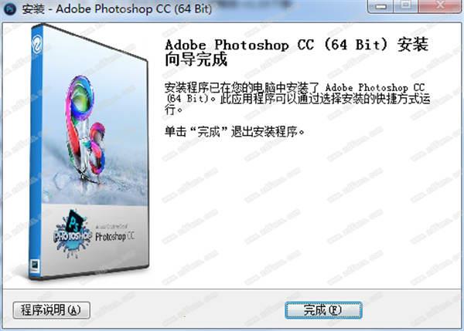Image resolution: width=464 pixels, height=331 pixels.
Task: Click the disabled maximize window button
Action: (x=406, y=5)
